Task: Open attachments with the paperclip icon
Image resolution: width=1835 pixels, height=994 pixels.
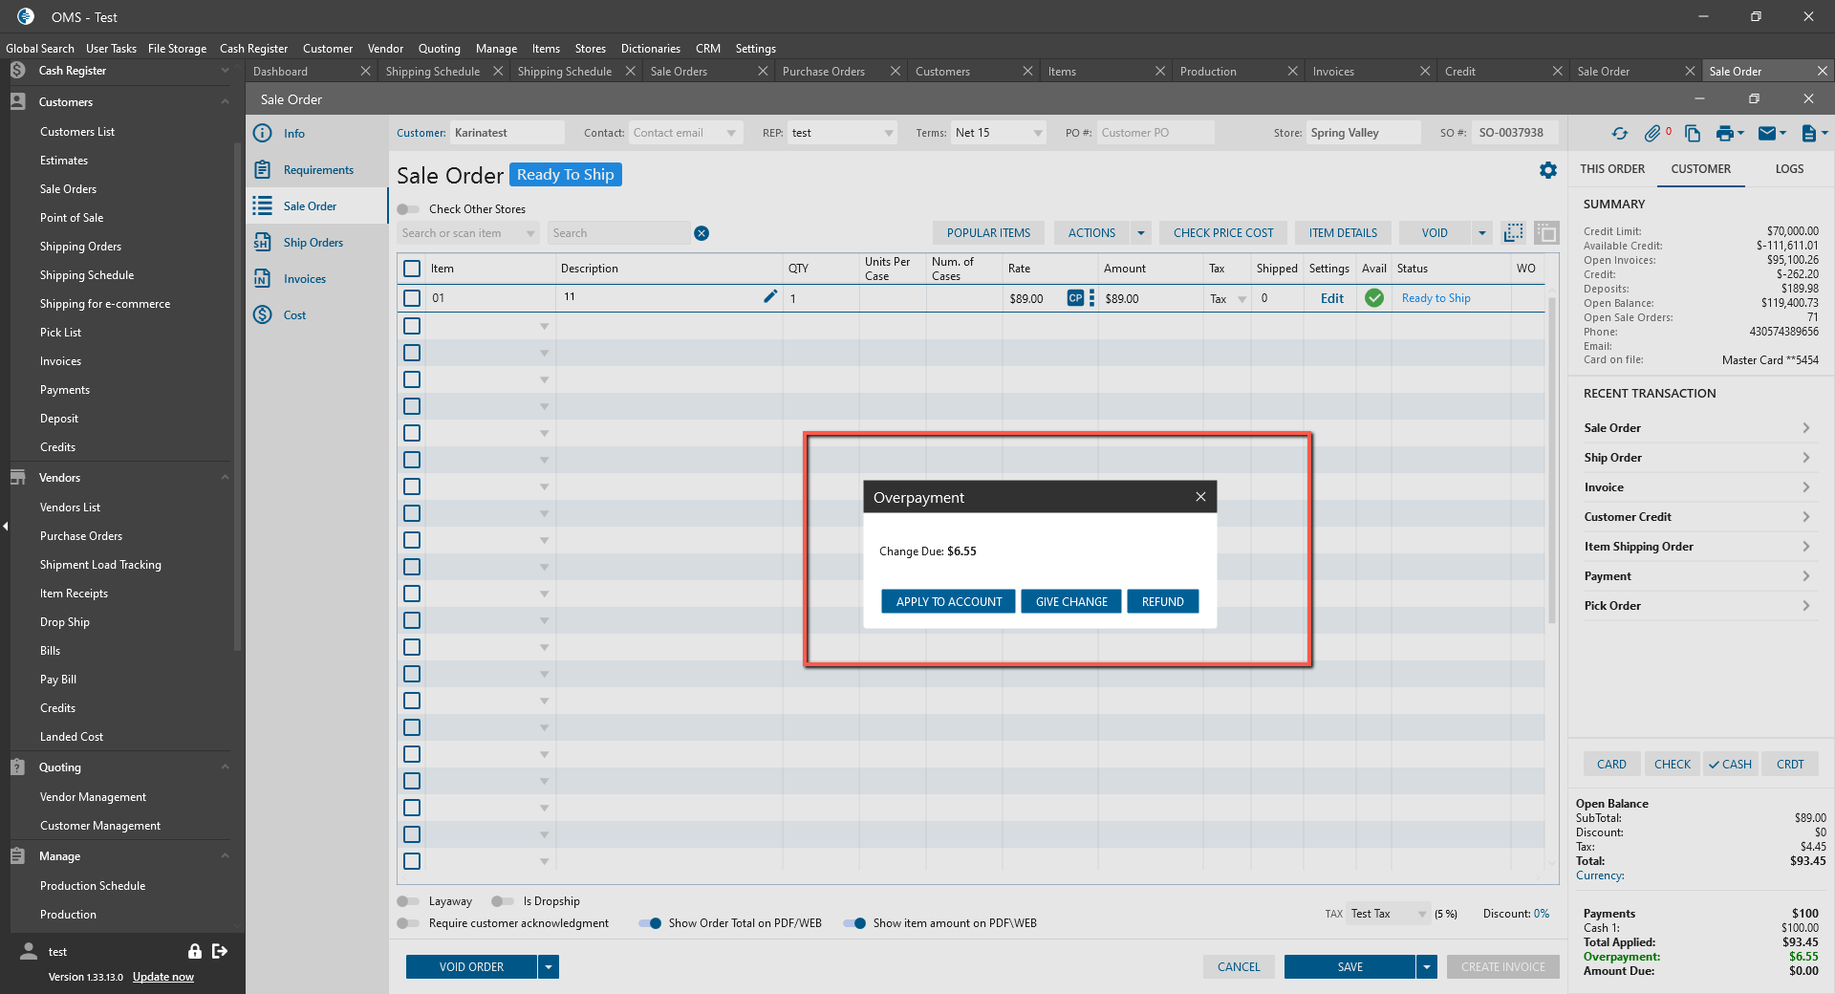Action: [x=1652, y=134]
